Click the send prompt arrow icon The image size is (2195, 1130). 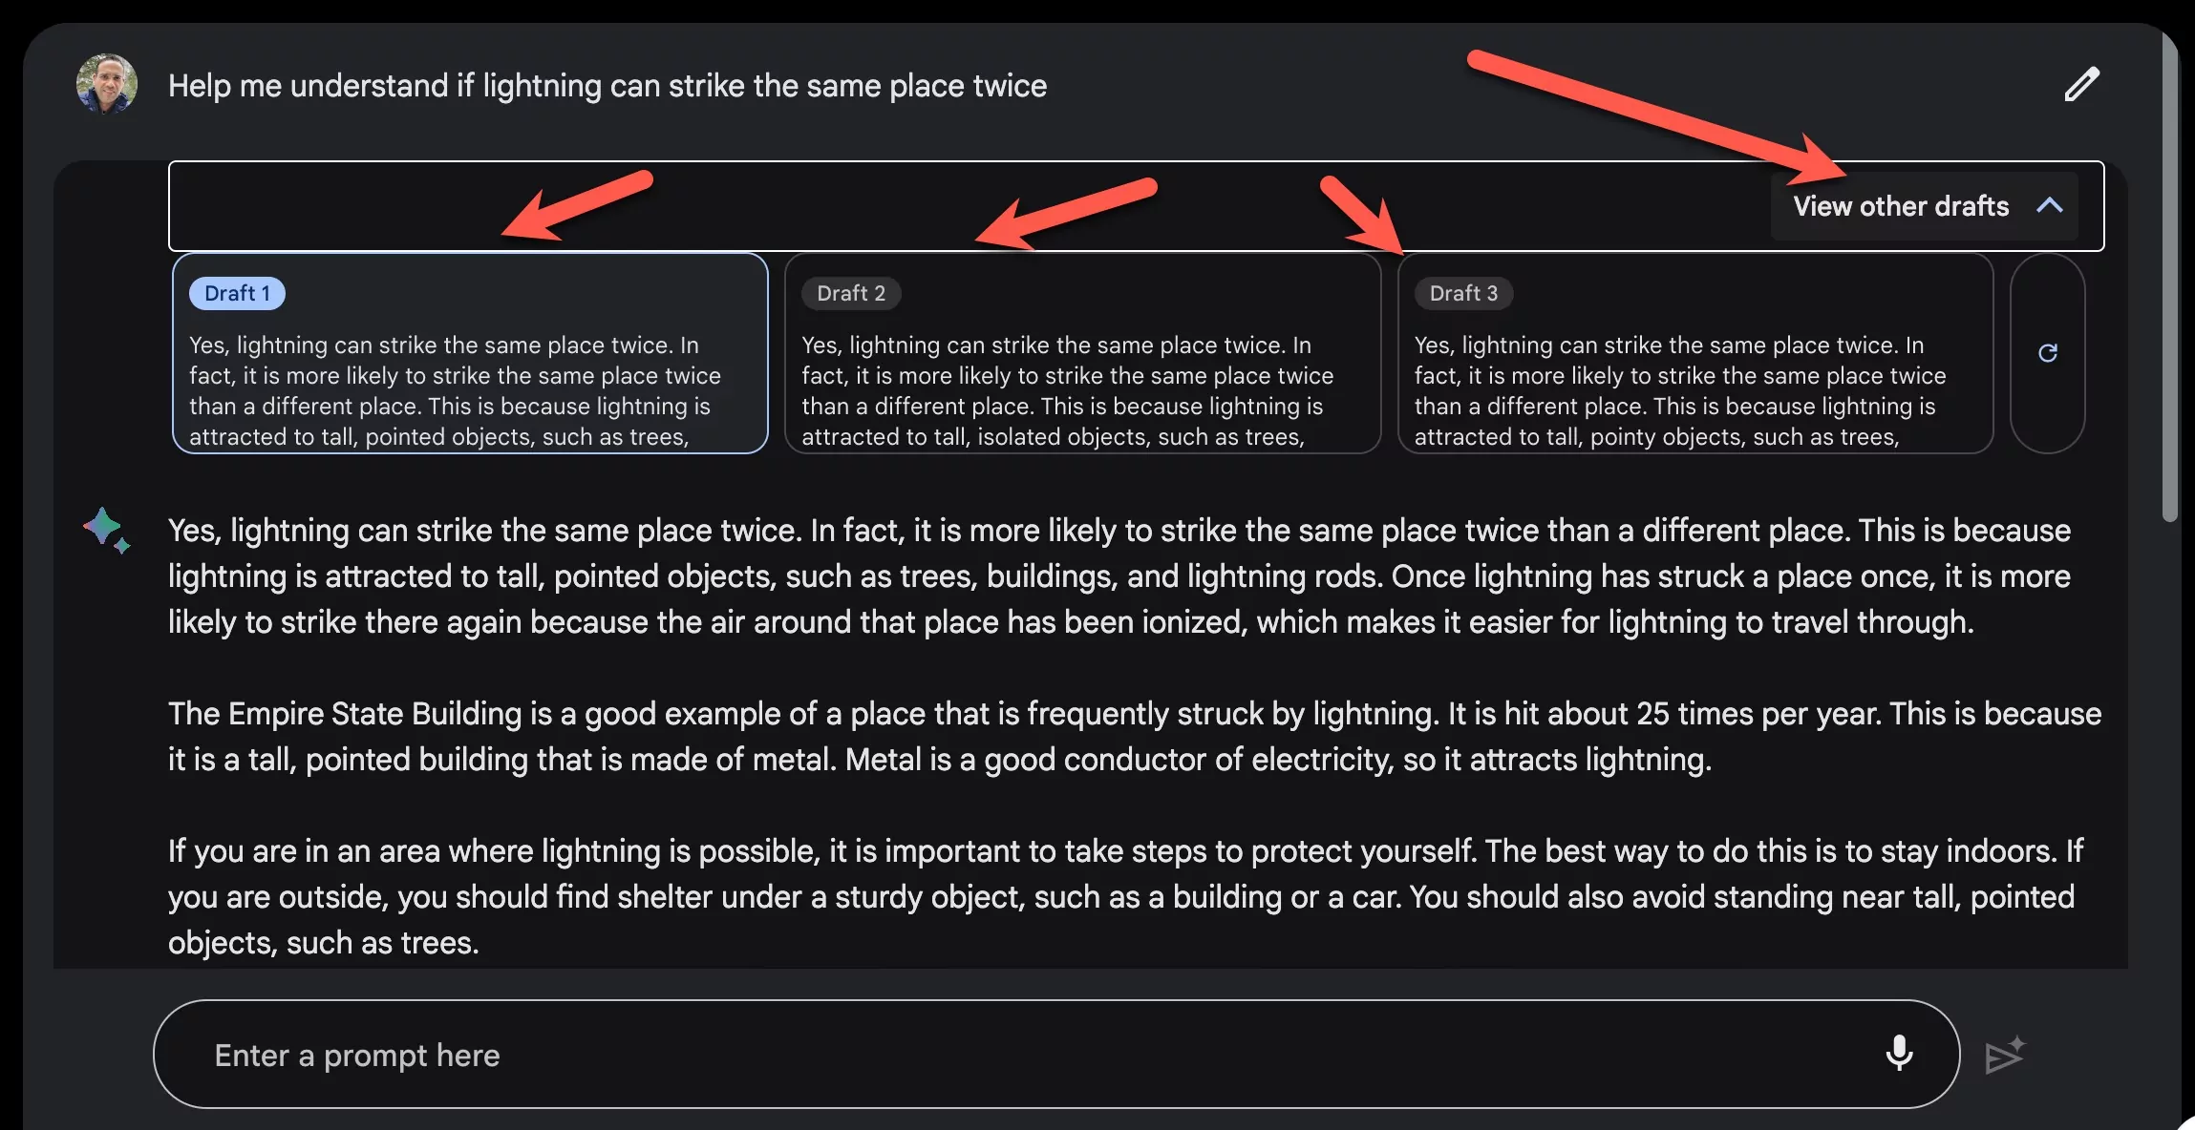tap(2005, 1055)
